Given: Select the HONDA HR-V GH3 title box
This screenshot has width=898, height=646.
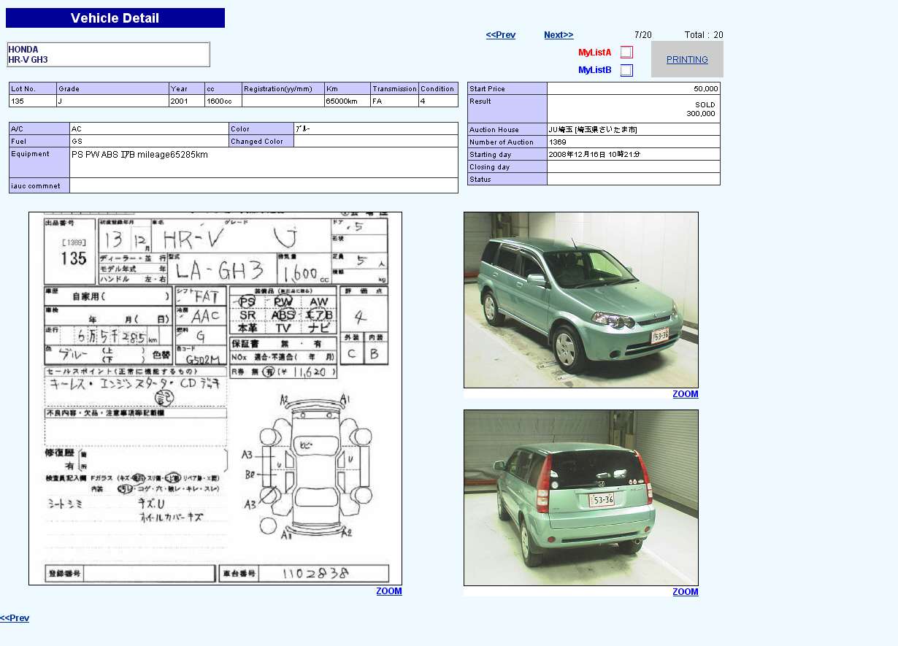Looking at the screenshot, I should click(109, 55).
